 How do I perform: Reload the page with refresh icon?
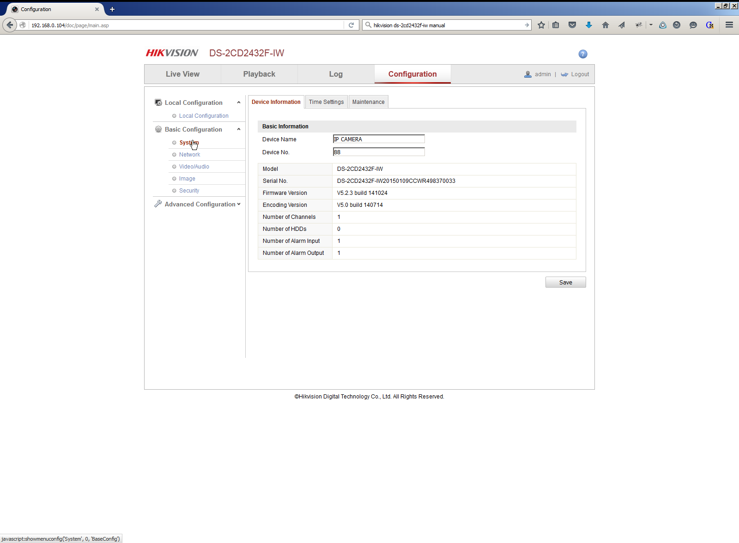351,25
